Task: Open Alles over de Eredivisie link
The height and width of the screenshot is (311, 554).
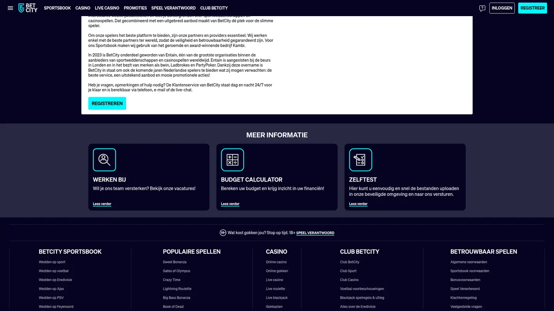Action: coord(359,306)
